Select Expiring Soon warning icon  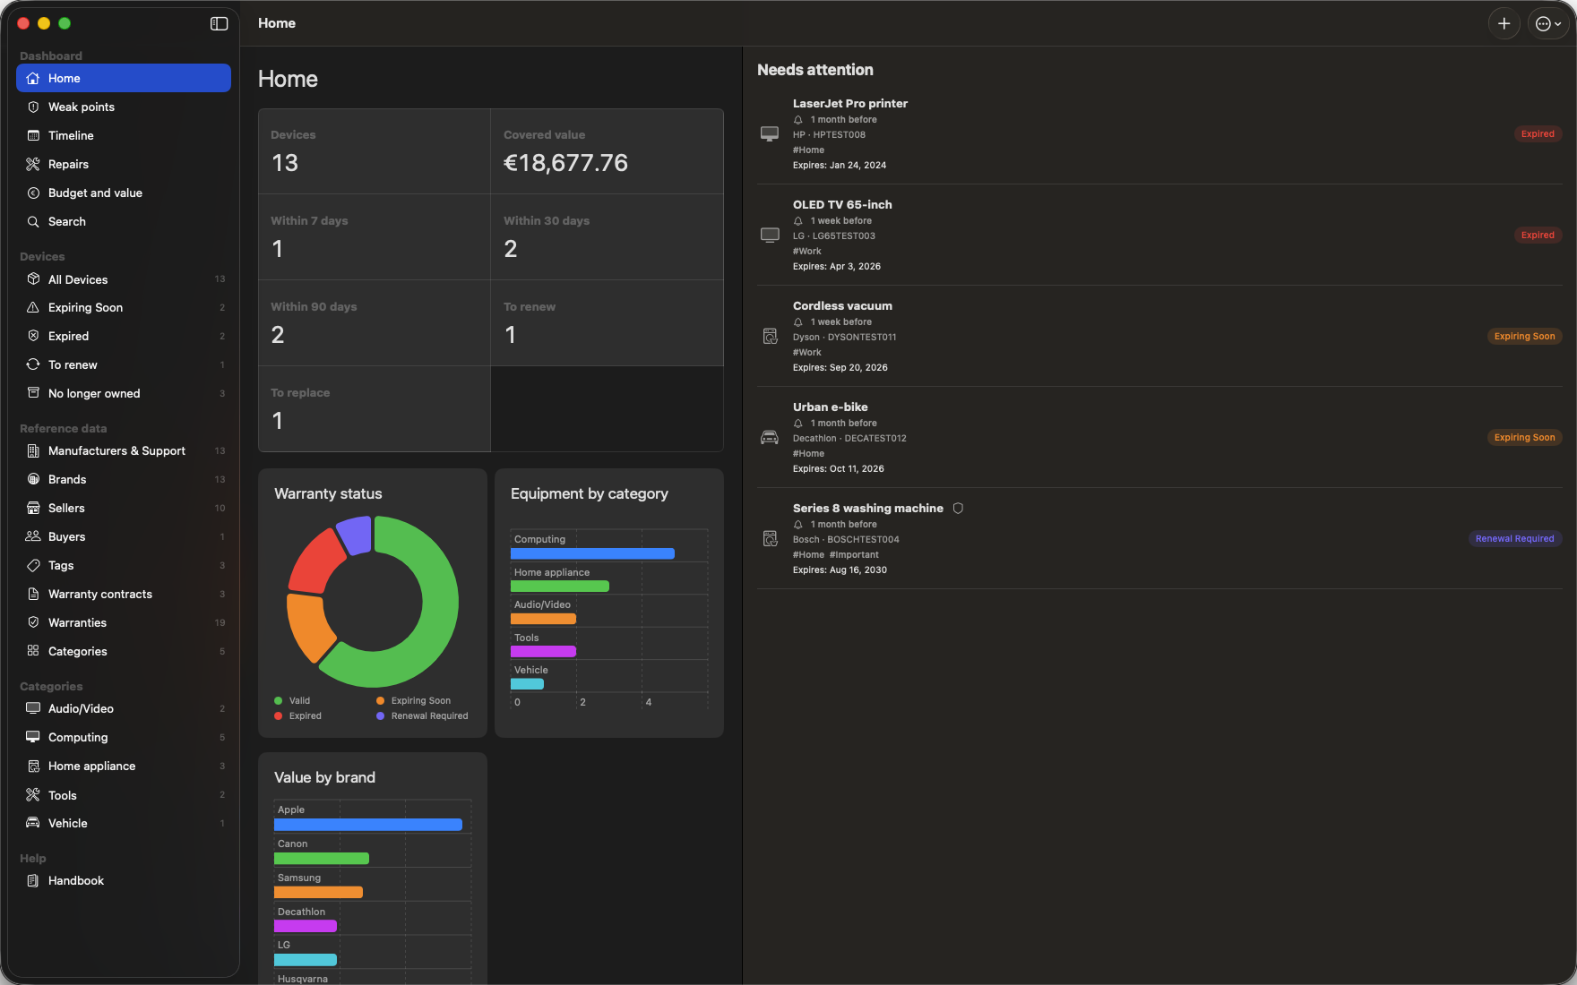(33, 307)
